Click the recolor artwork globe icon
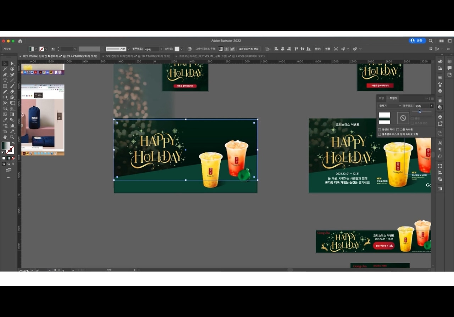454x317 pixels. (189, 49)
